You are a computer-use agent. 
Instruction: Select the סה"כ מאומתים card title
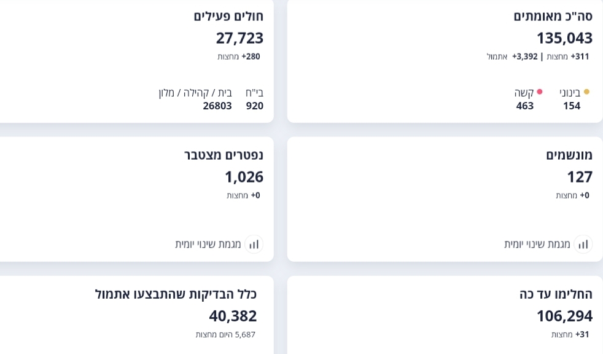pos(553,16)
